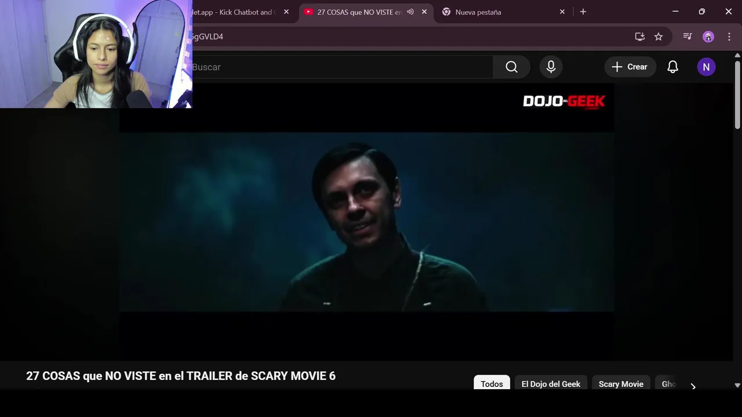The image size is (742, 417).
Task: Open the Crear menu
Action: tap(630, 67)
